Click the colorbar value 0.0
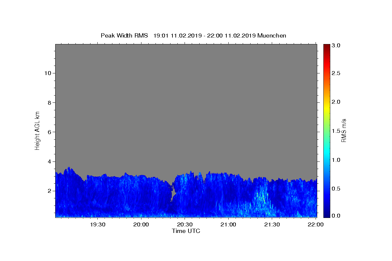The image size is (392, 261). [x=336, y=216]
